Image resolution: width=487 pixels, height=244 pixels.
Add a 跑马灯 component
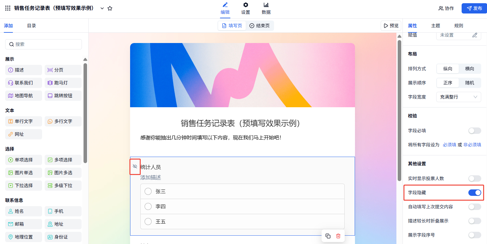click(x=63, y=83)
